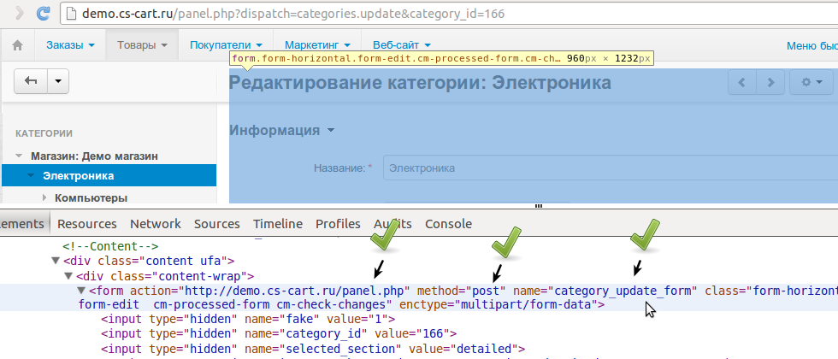Screen dimensions: 838x359
Task: Switch to the Network tab
Action: (155, 224)
